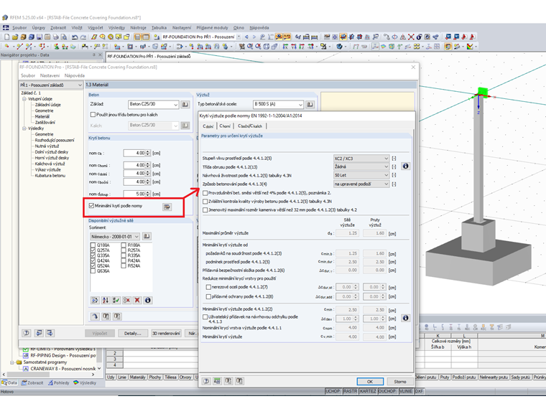This screenshot has height=409, width=546.
Task: Collapse Vstupní údaje tree node
Action: point(24,99)
